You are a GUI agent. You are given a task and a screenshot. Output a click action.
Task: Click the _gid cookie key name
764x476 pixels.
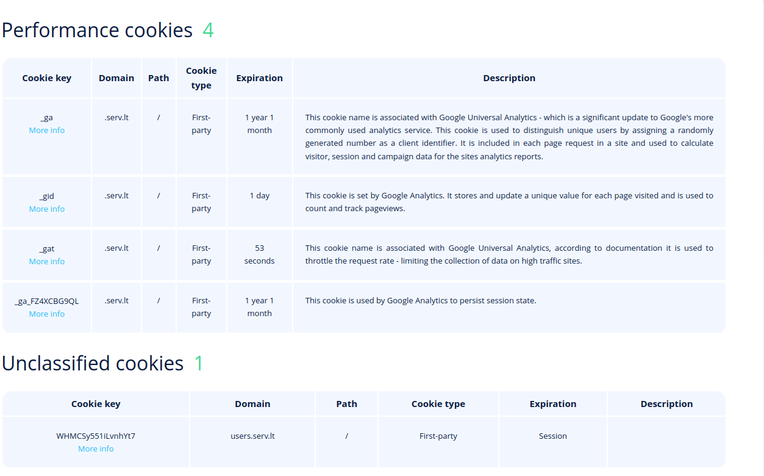47,196
